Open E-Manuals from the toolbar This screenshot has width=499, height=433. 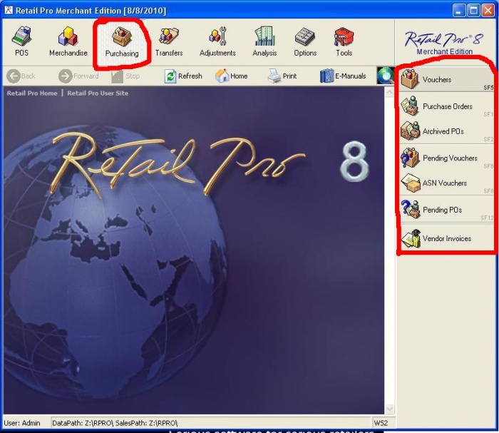tap(343, 76)
